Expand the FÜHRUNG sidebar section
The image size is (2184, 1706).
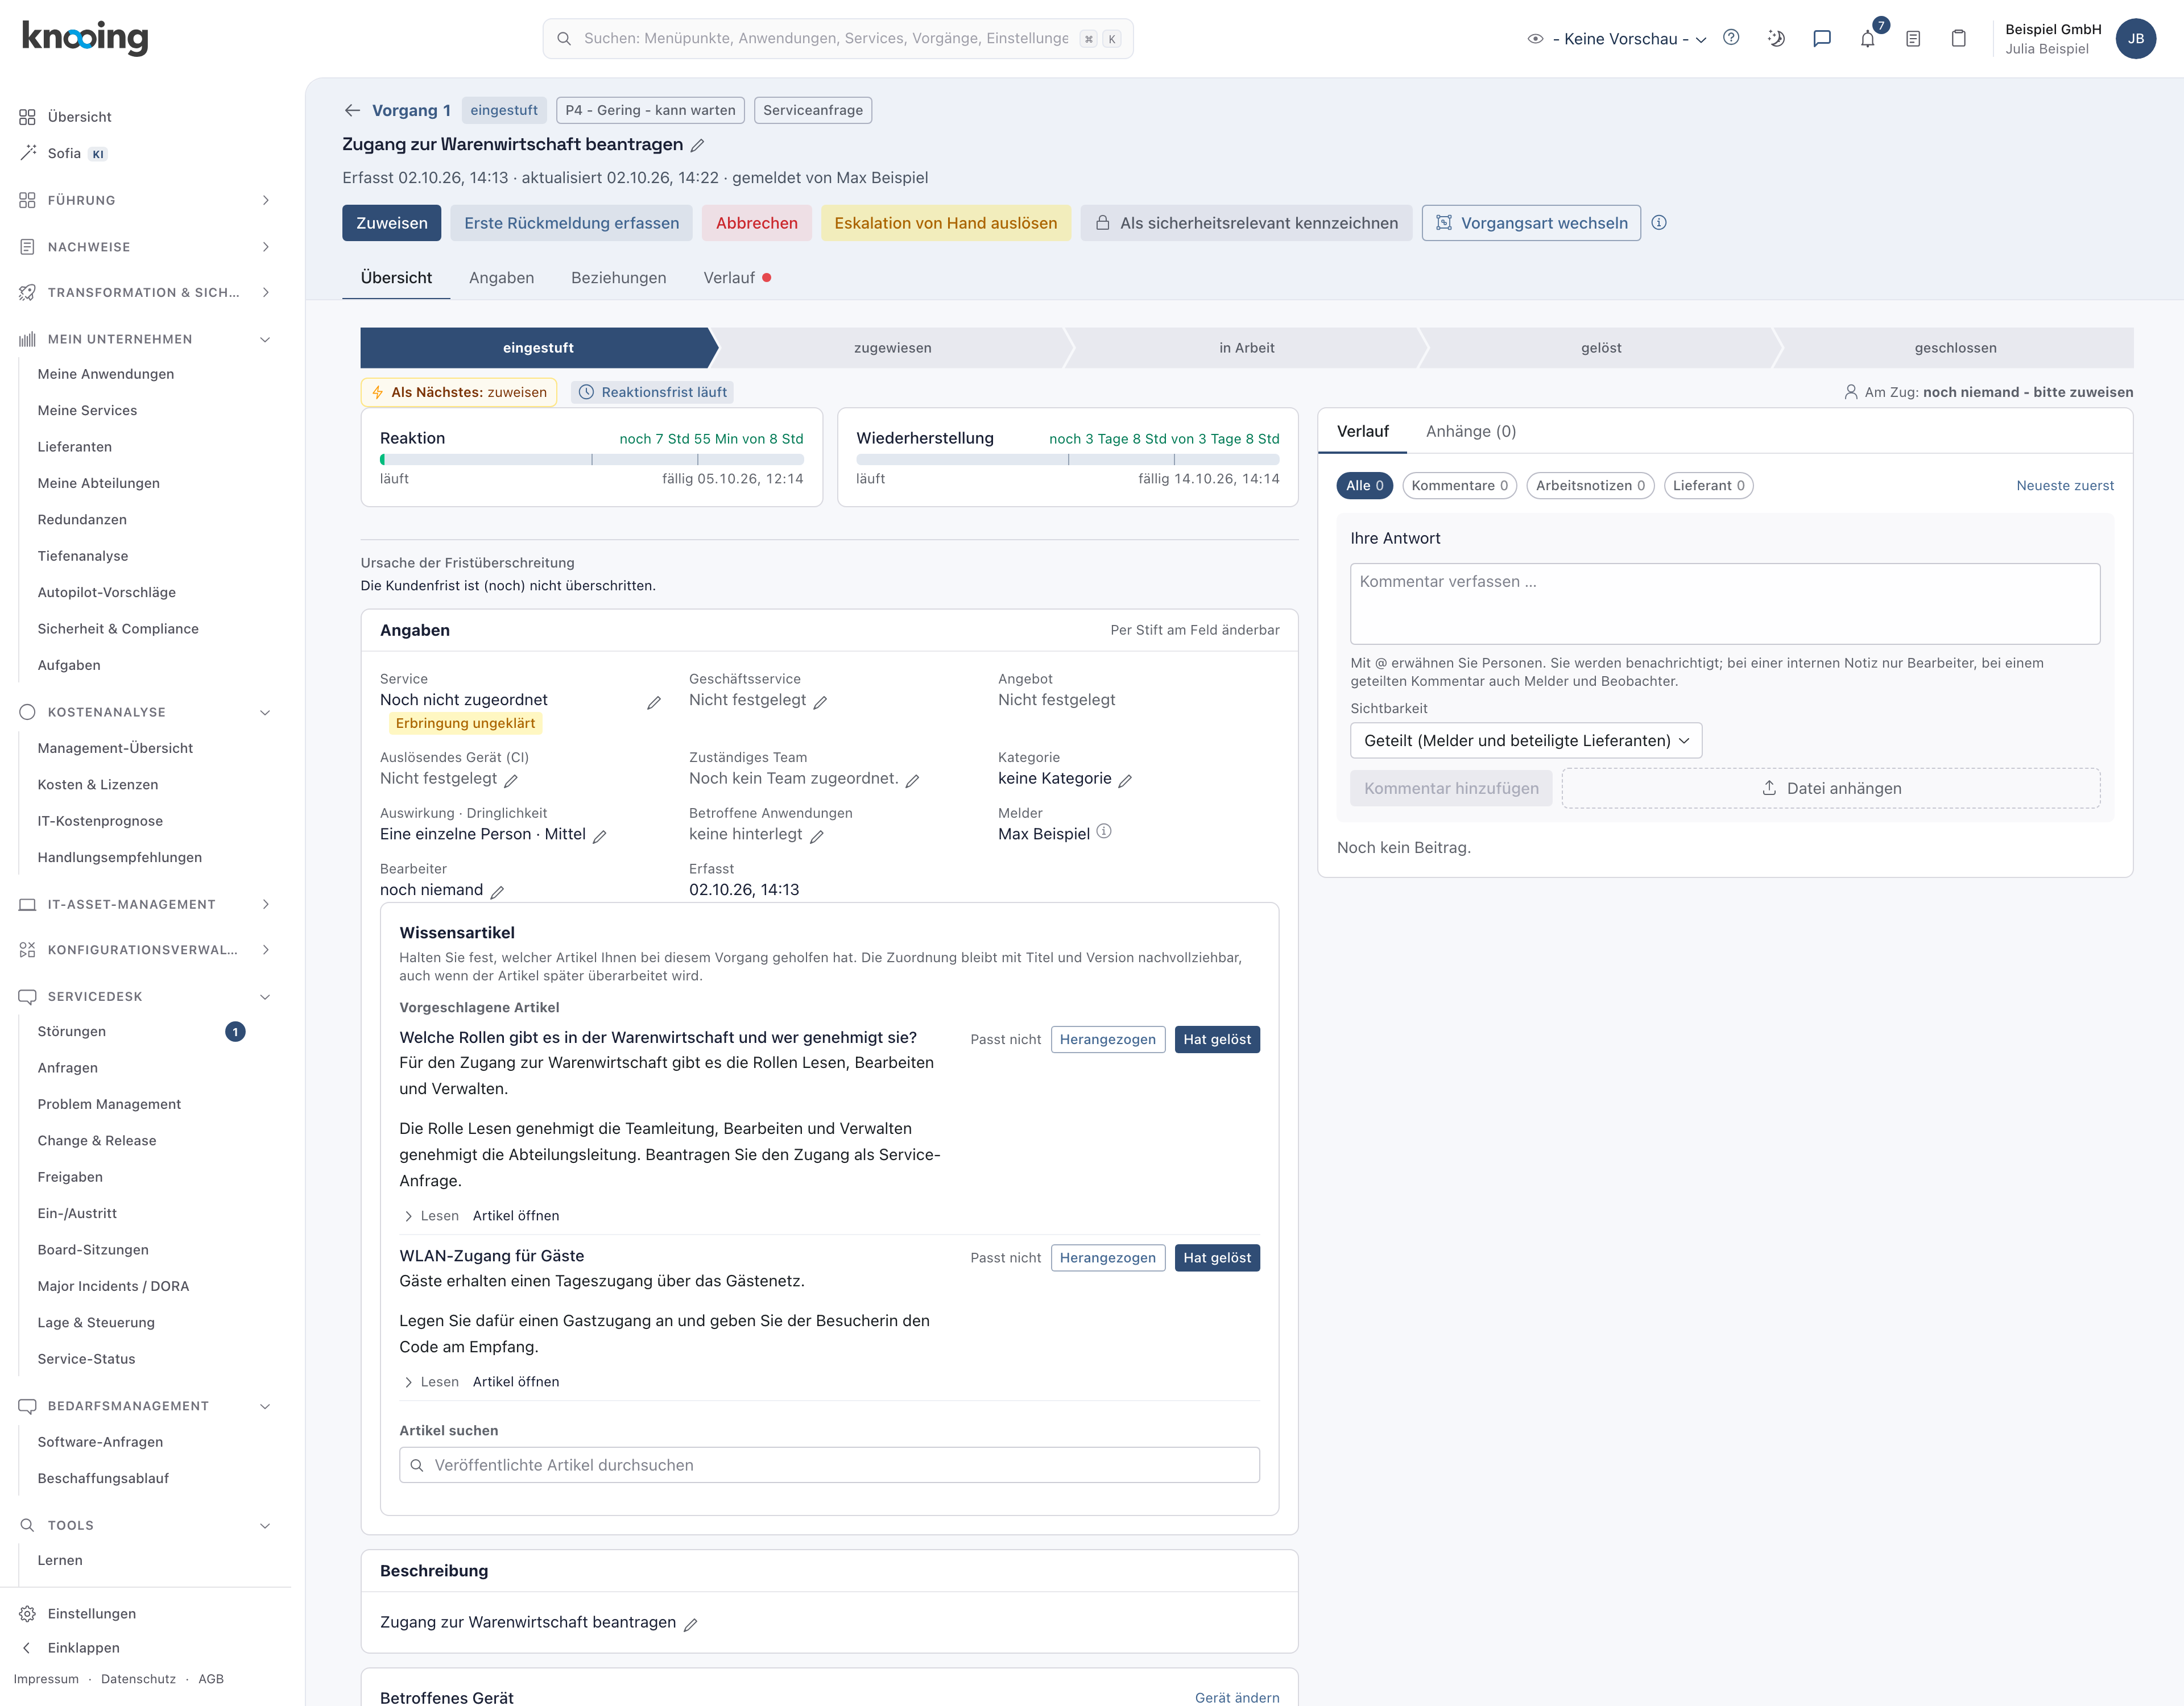(x=145, y=200)
